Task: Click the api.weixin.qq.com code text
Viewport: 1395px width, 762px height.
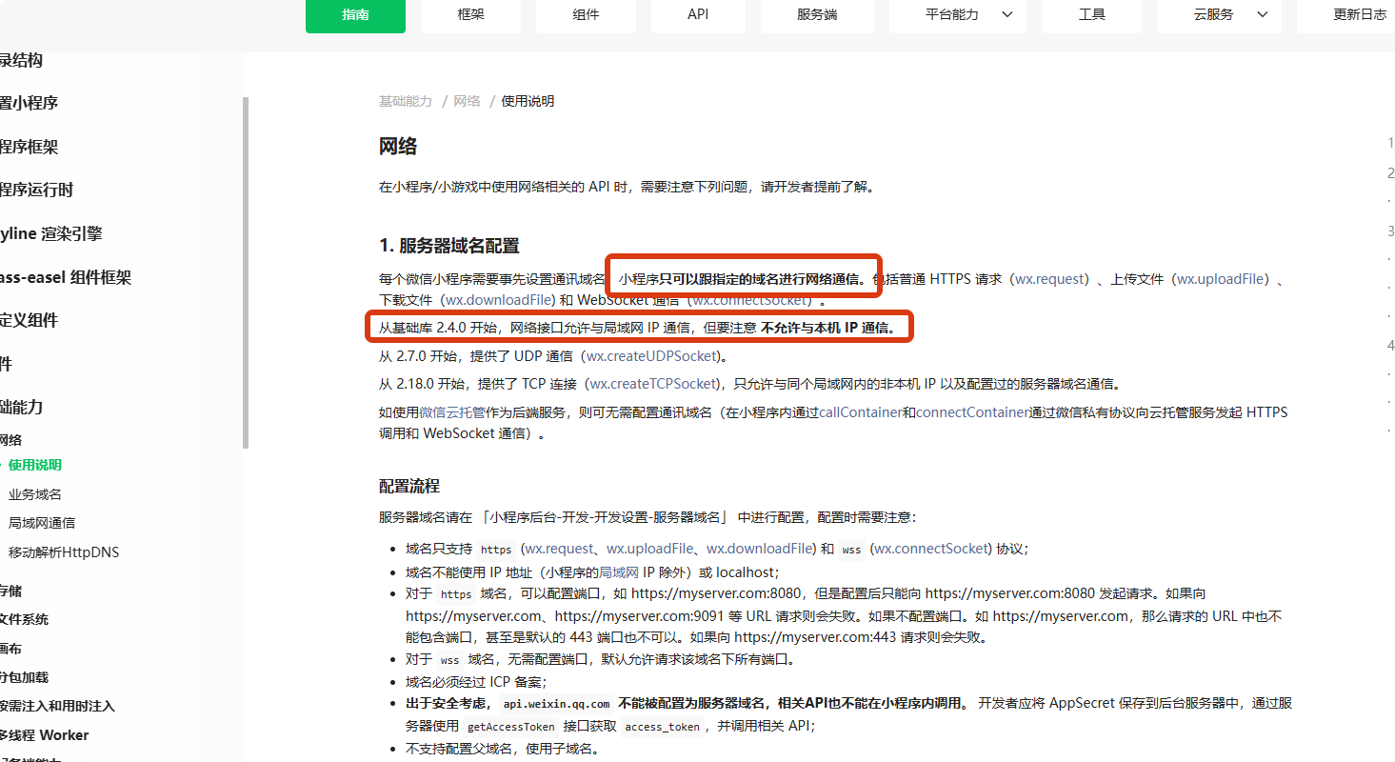Action: point(556,704)
